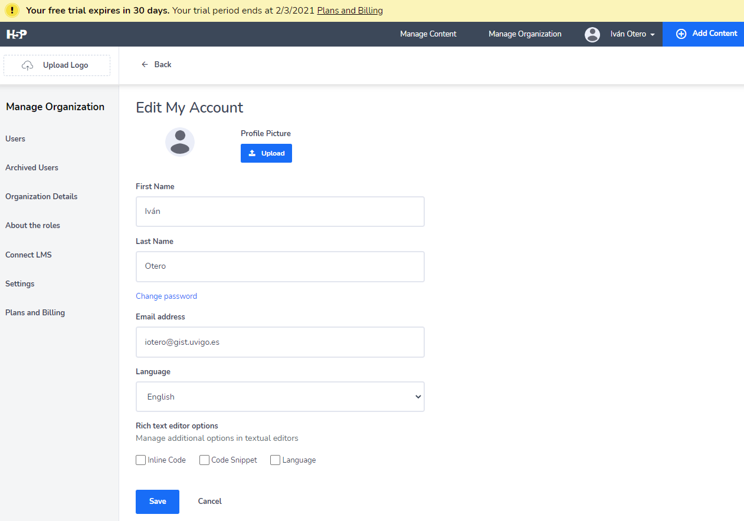
Task: Open Manage Content in top navigation
Action: (x=428, y=34)
